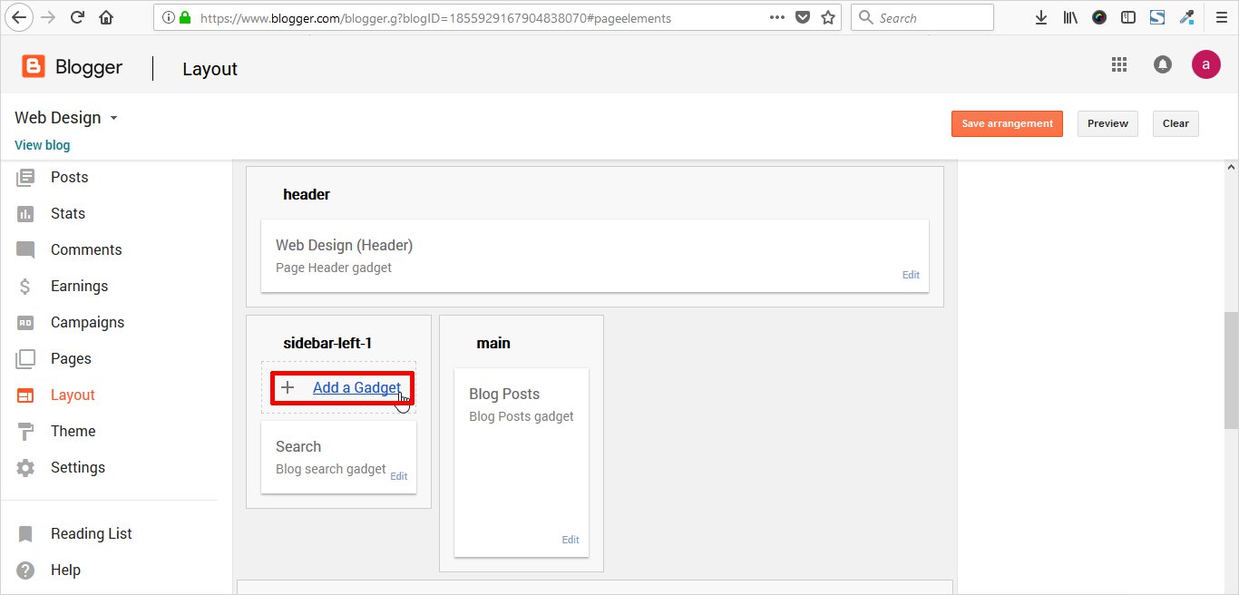Click the Save arrangement button
The image size is (1239, 595).
[1007, 123]
